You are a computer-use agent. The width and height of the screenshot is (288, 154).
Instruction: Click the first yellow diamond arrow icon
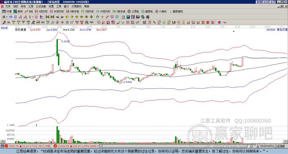(67, 17)
